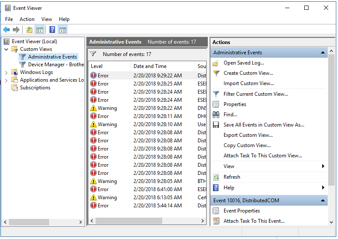Click the Custom Views folder icon
Image resolution: width=338 pixels, height=239 pixels.
click(x=15, y=49)
